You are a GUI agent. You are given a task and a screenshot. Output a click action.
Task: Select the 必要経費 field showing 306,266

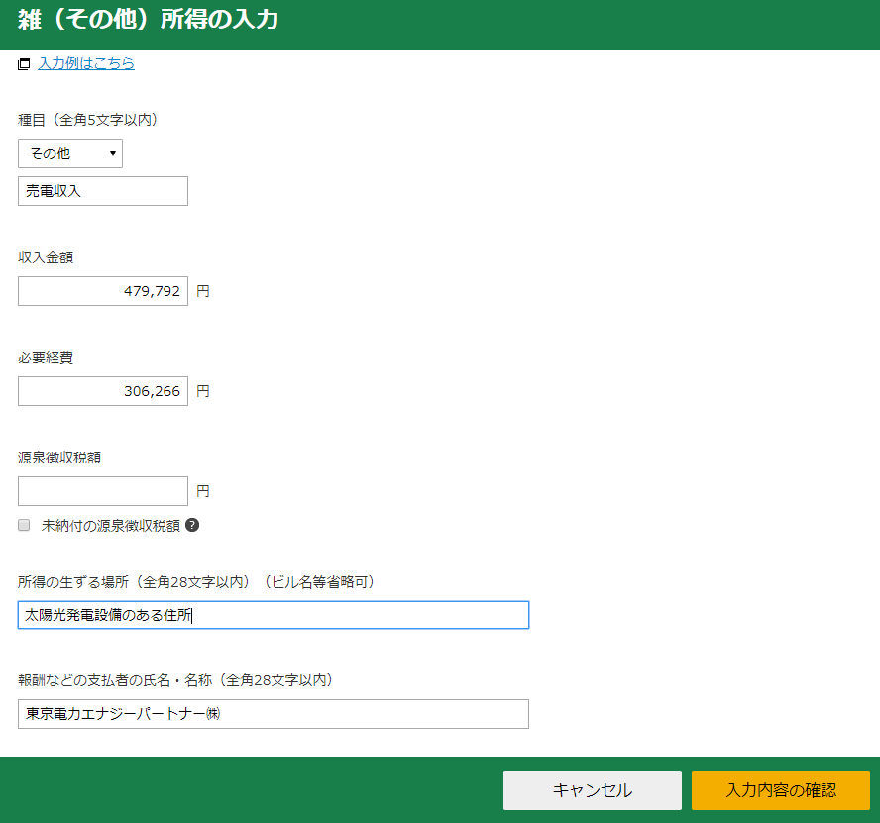(x=103, y=391)
